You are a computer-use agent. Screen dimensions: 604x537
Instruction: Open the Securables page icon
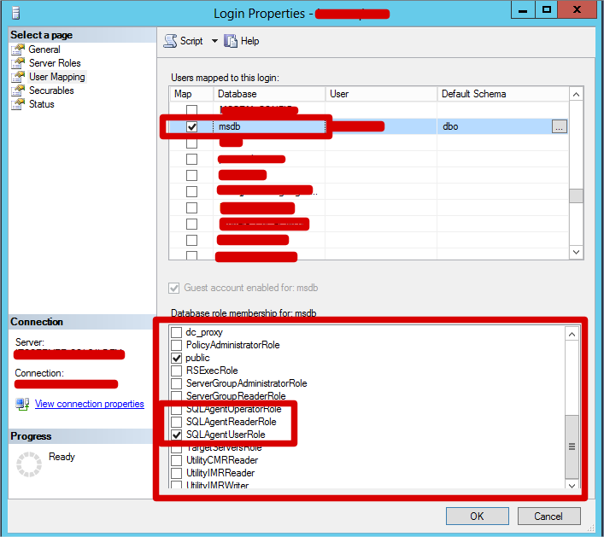[17, 90]
